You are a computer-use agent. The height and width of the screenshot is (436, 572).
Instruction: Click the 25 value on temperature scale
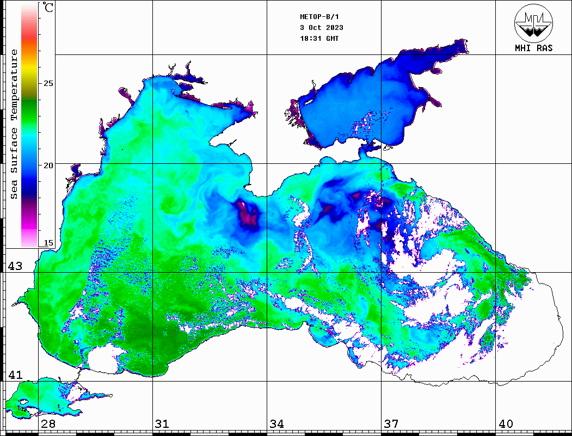[48, 83]
